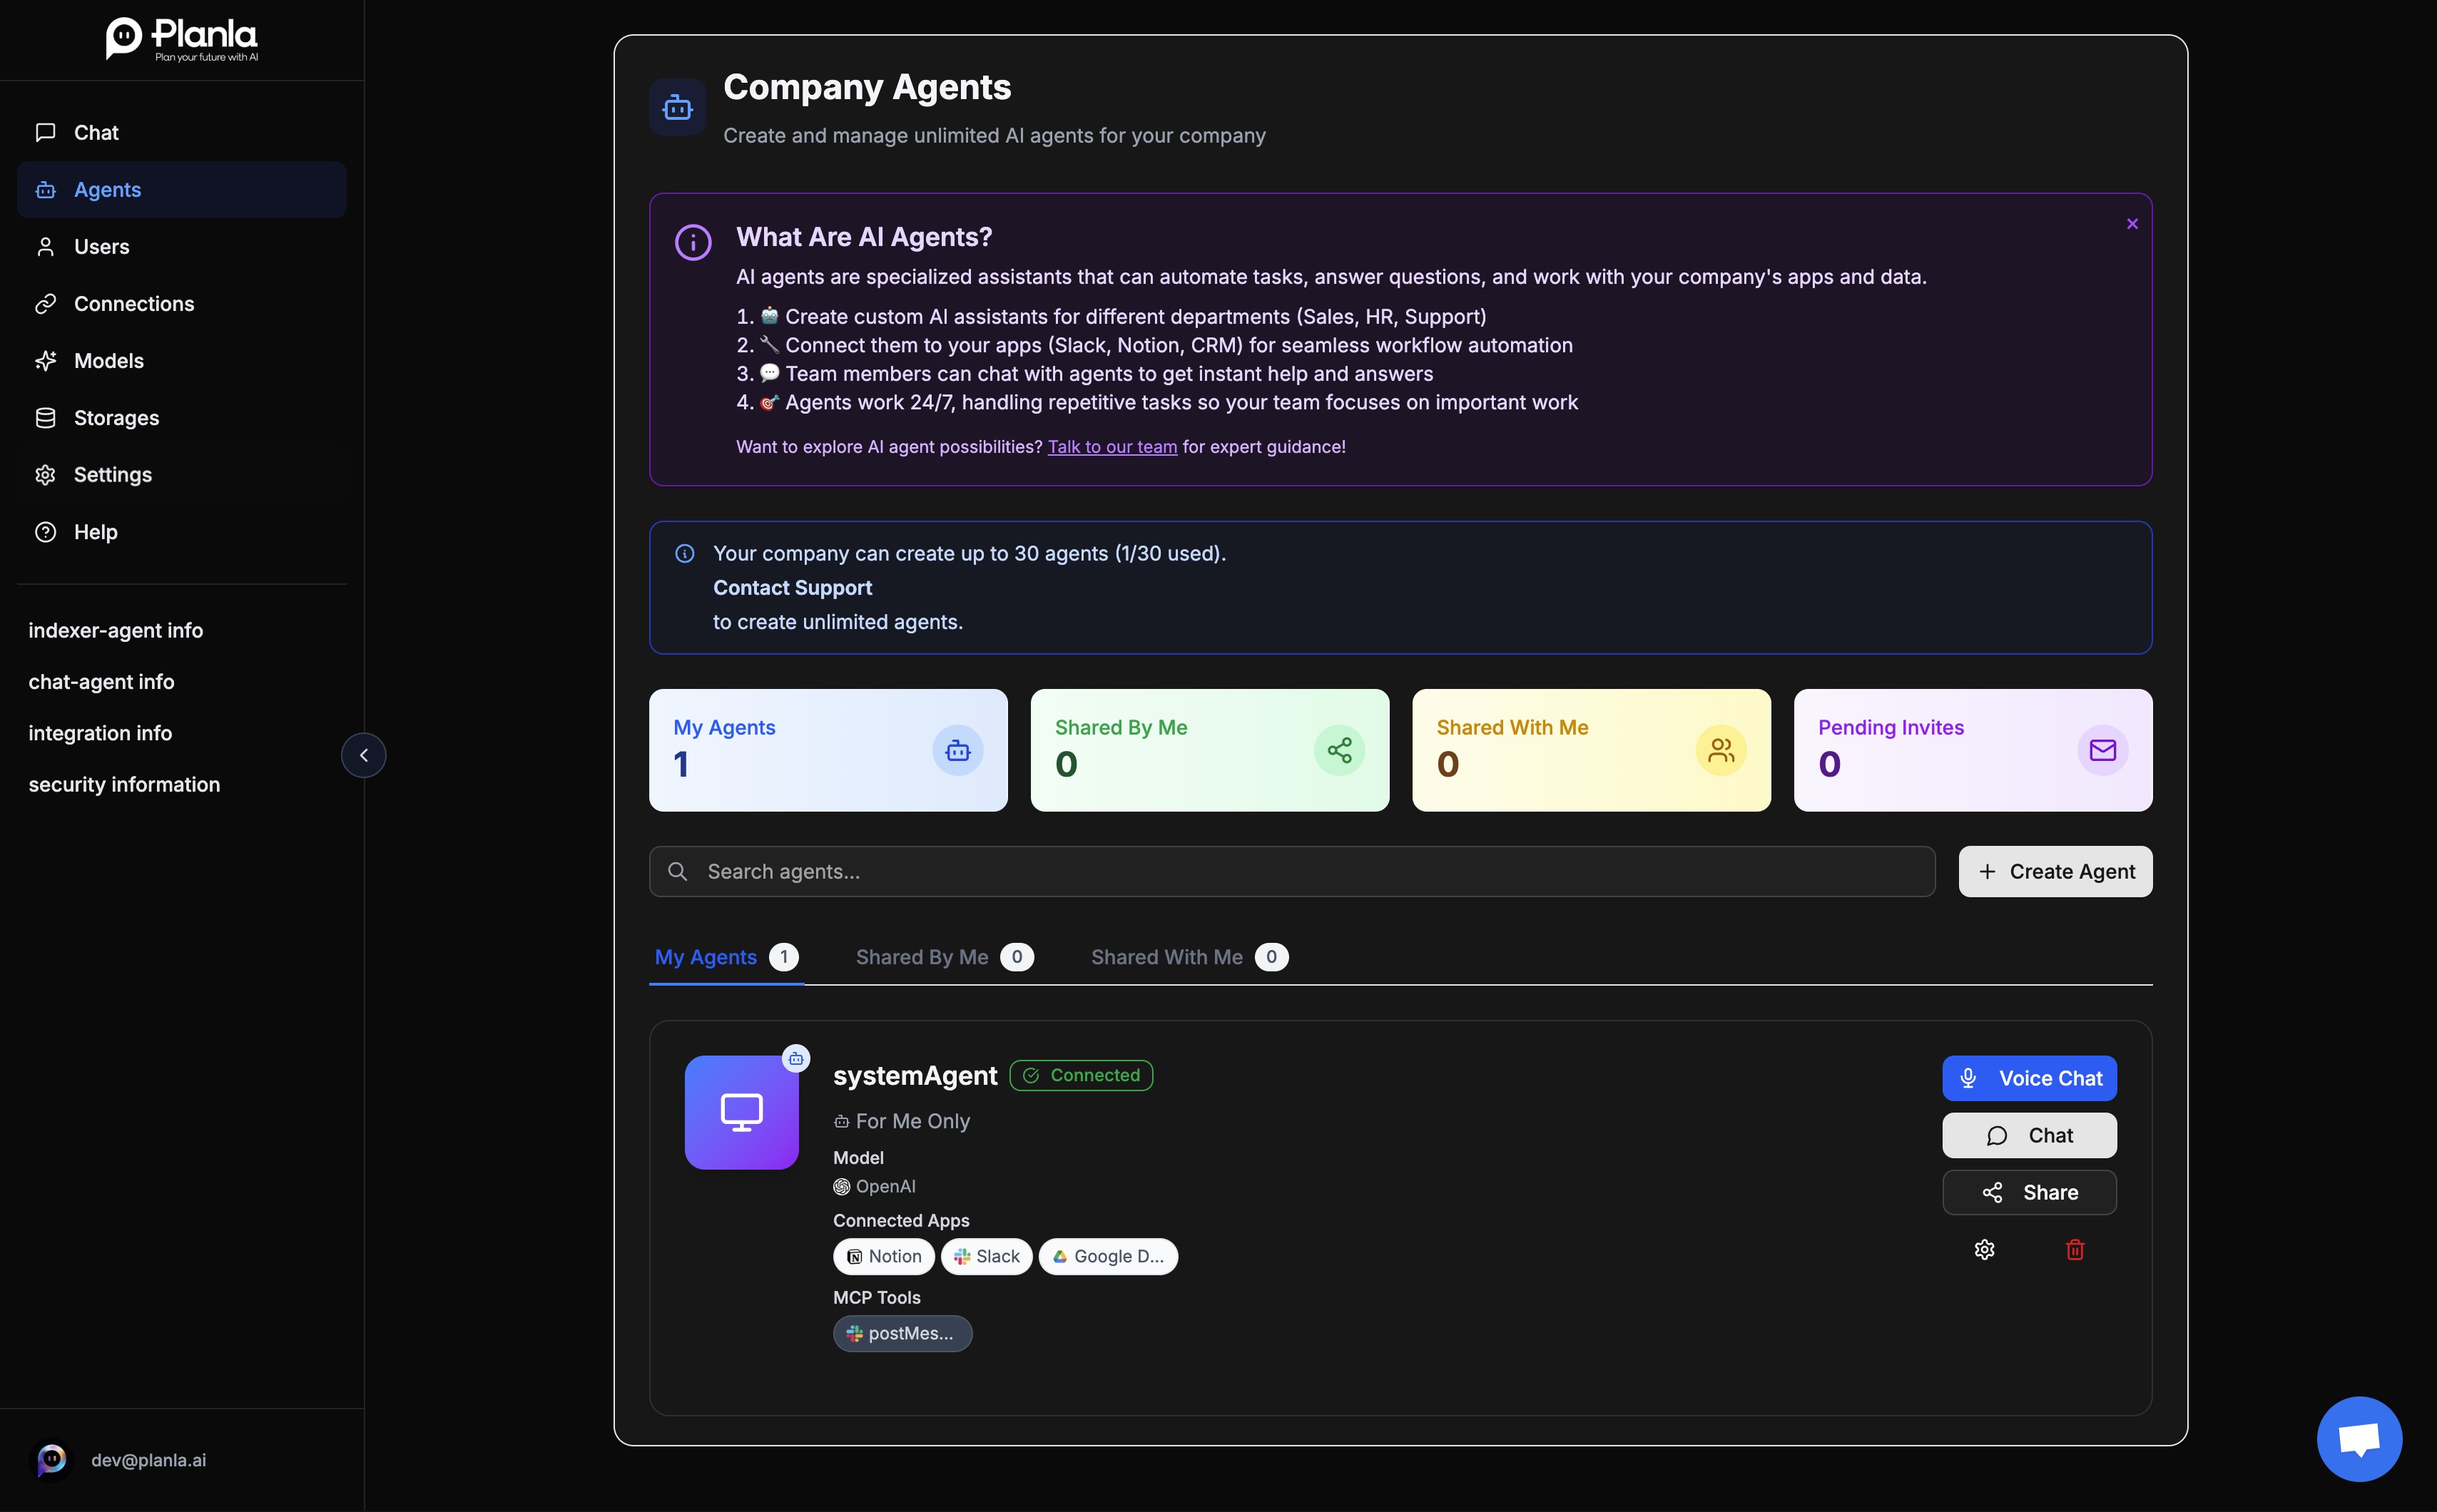Open chat-agent info link

coord(102,682)
